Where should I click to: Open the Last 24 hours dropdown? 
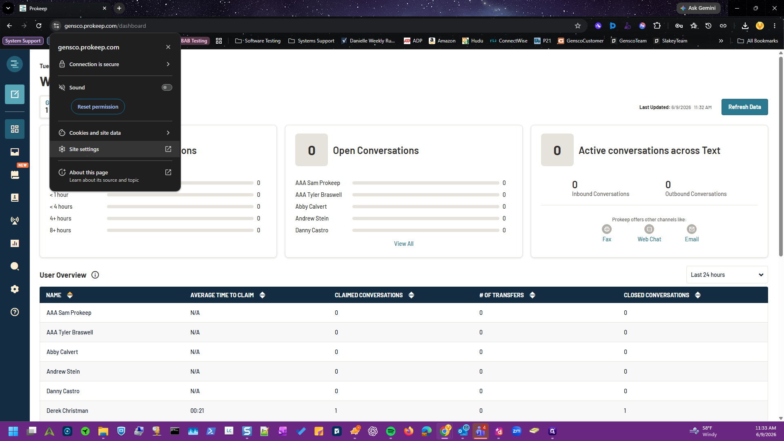coord(727,275)
